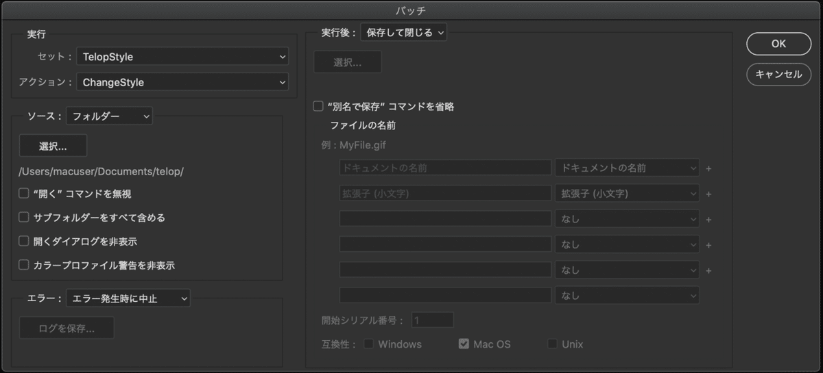Click the 拡張子 (小文字) filename text field

(x=445, y=194)
